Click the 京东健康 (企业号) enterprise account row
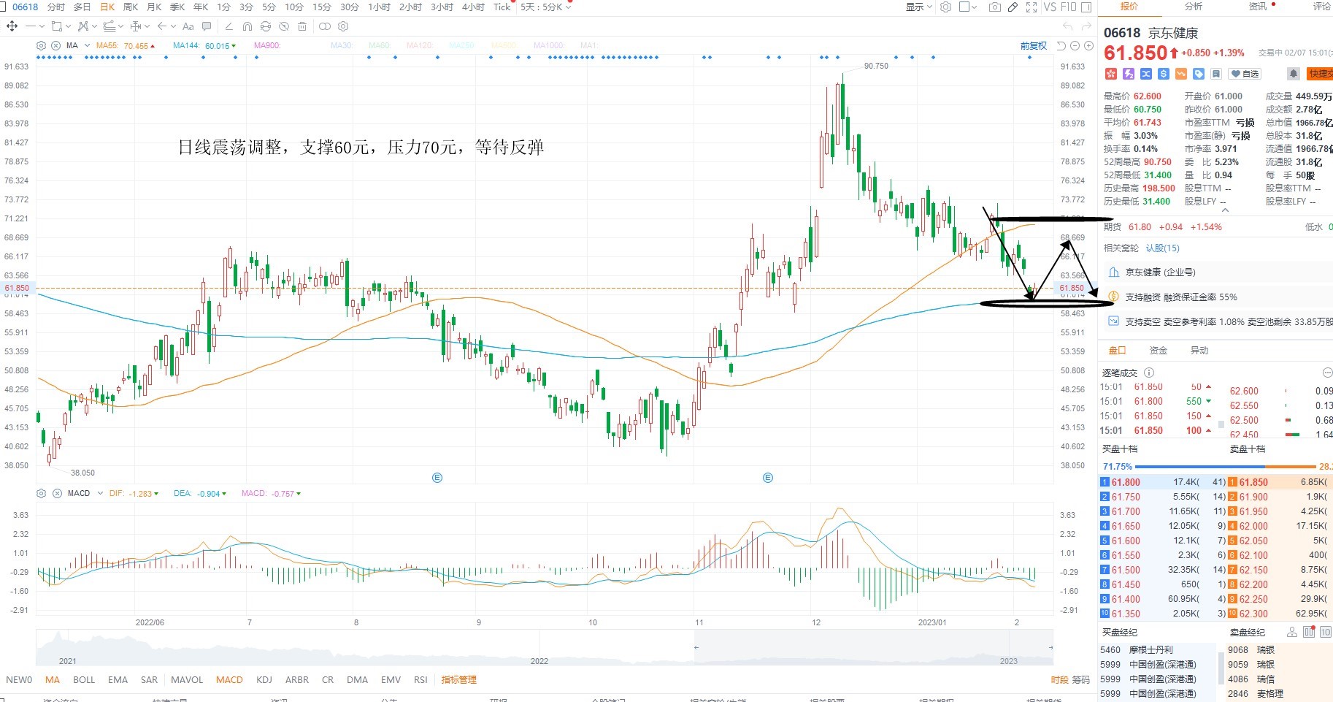1333x702 pixels. (1215, 272)
